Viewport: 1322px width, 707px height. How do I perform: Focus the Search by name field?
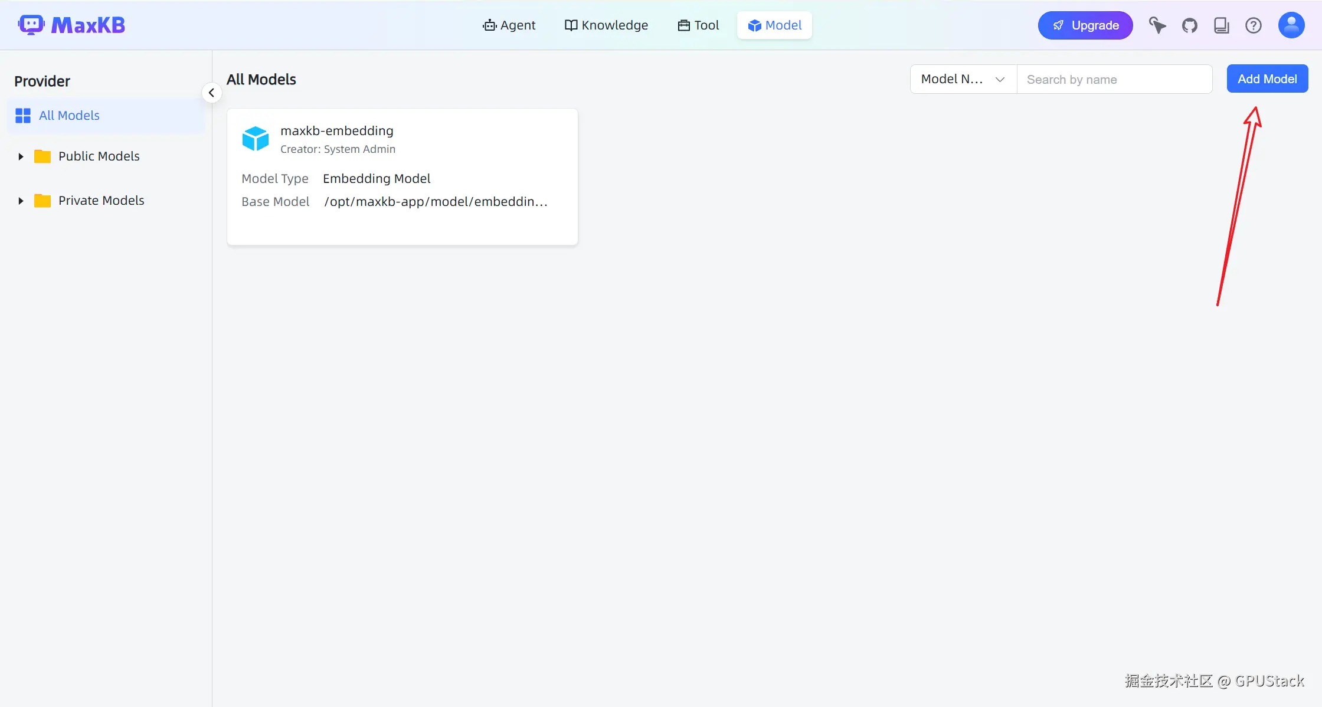1114,79
